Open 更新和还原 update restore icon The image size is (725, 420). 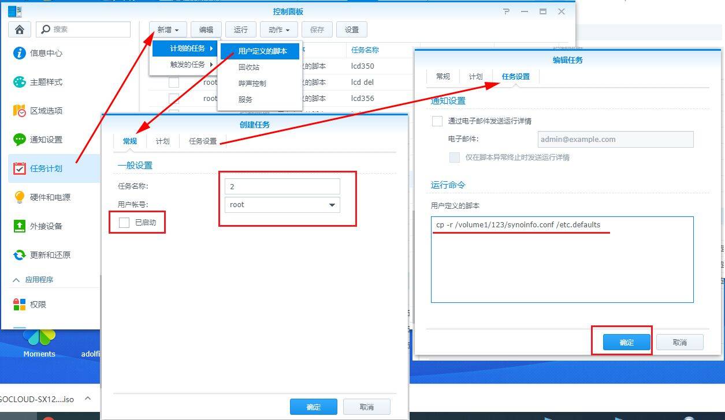(x=20, y=255)
